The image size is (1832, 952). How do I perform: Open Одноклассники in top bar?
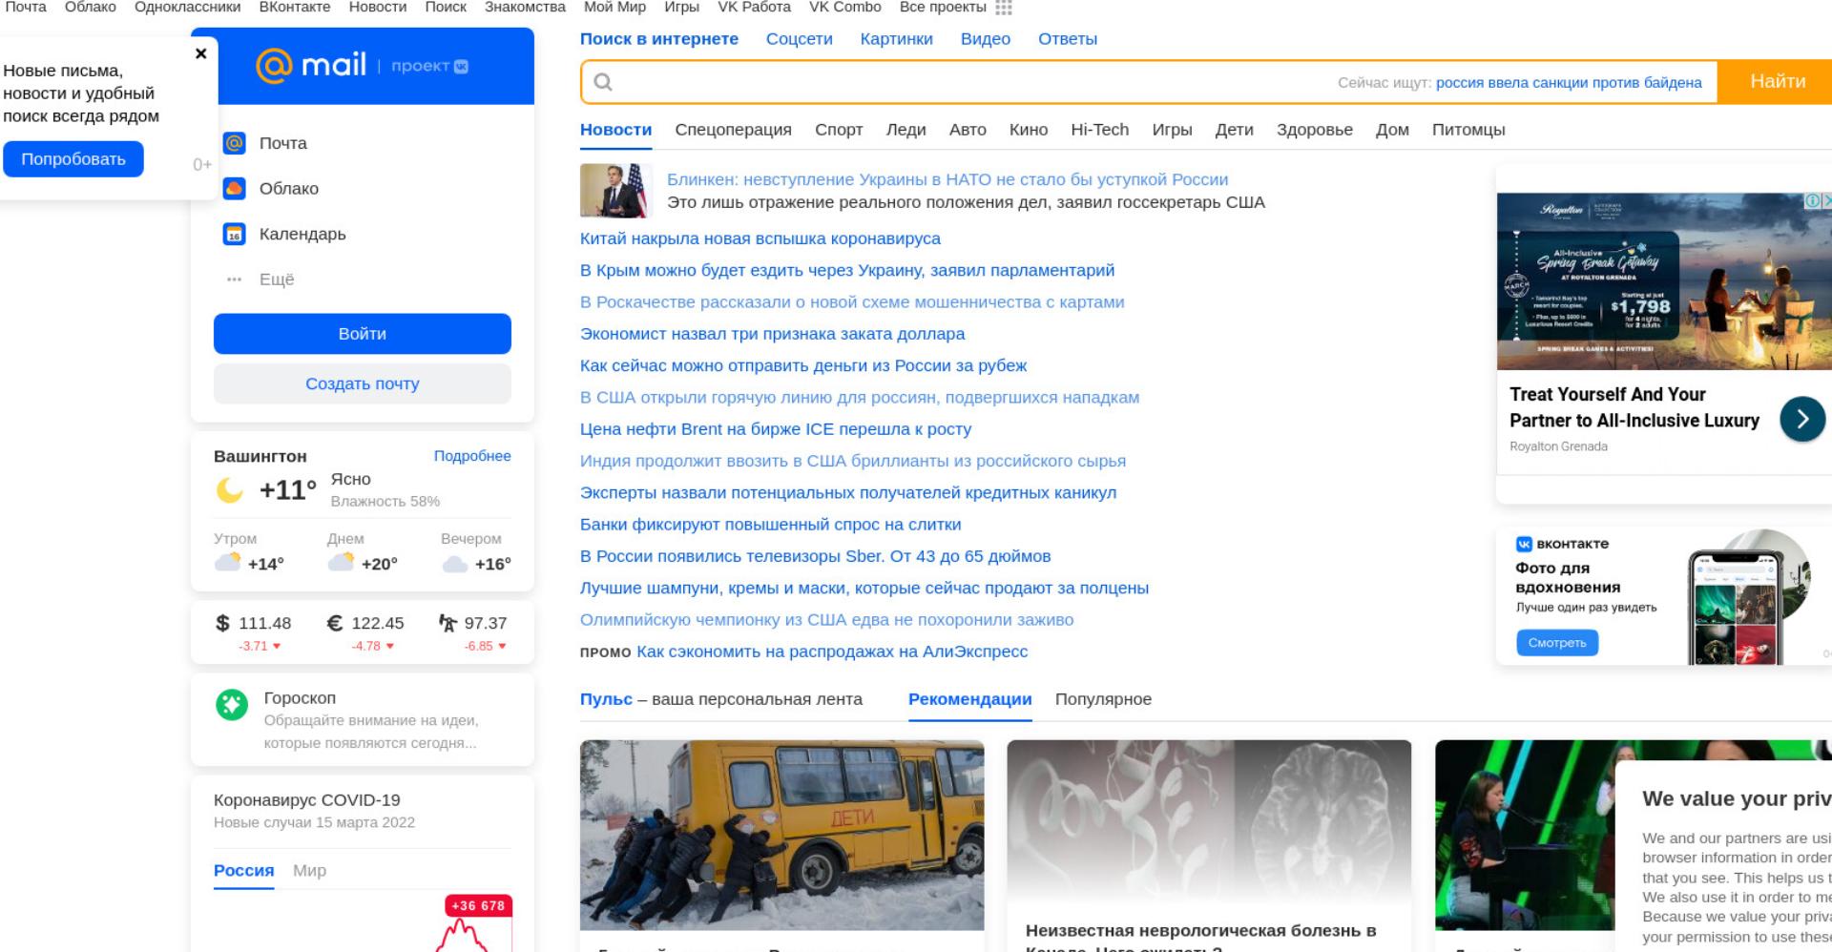click(x=188, y=8)
